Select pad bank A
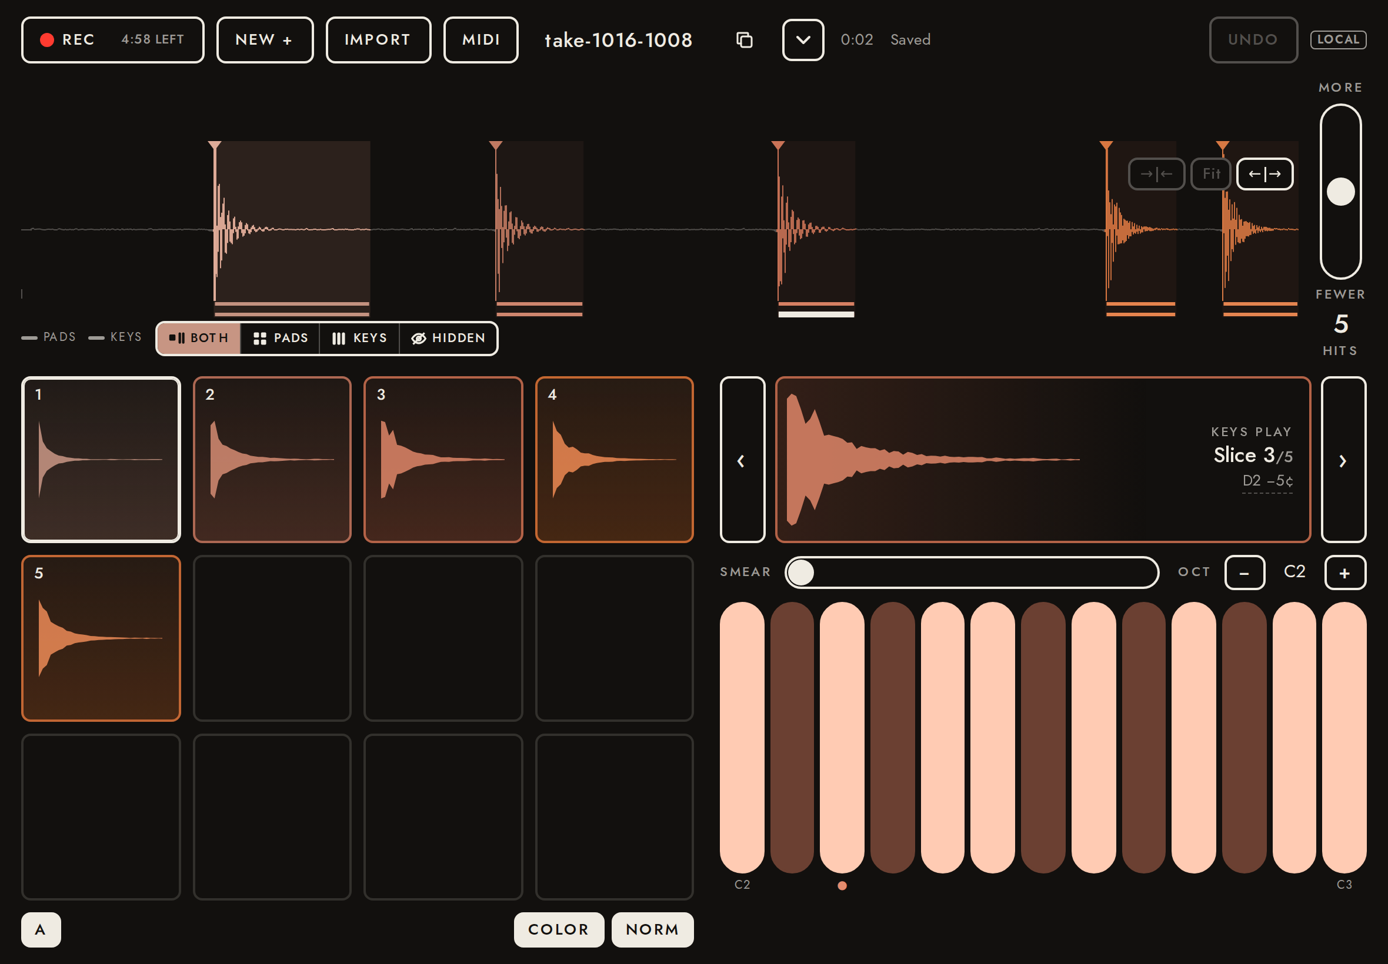The width and height of the screenshot is (1388, 964). pos(41,929)
